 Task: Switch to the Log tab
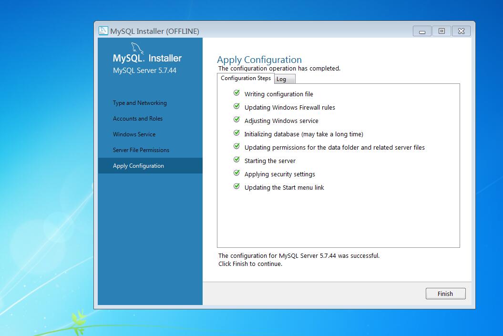click(x=285, y=79)
